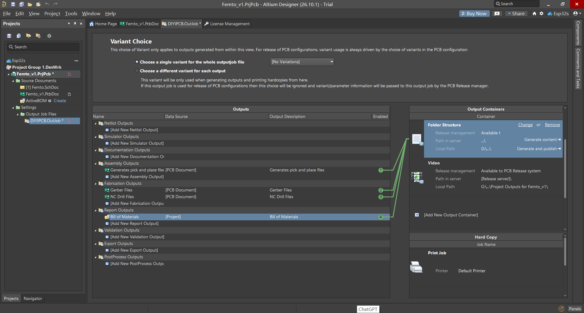Click Open Project icon in title bar
This screenshot has width=584, height=313.
tap(38, 4)
